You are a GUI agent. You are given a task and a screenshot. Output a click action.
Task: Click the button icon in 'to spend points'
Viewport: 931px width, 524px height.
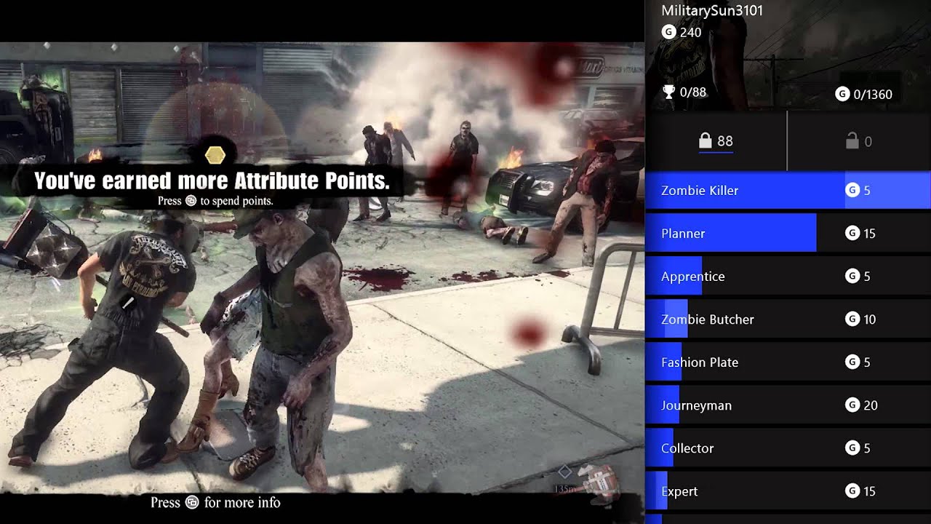point(191,201)
